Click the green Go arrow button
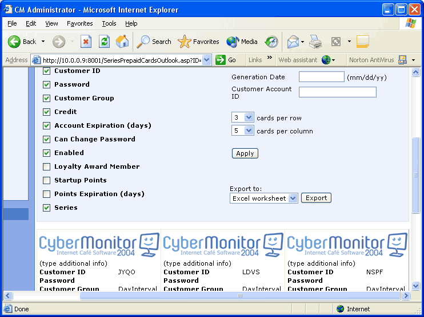The height and width of the screenshot is (317, 424). click(221, 60)
